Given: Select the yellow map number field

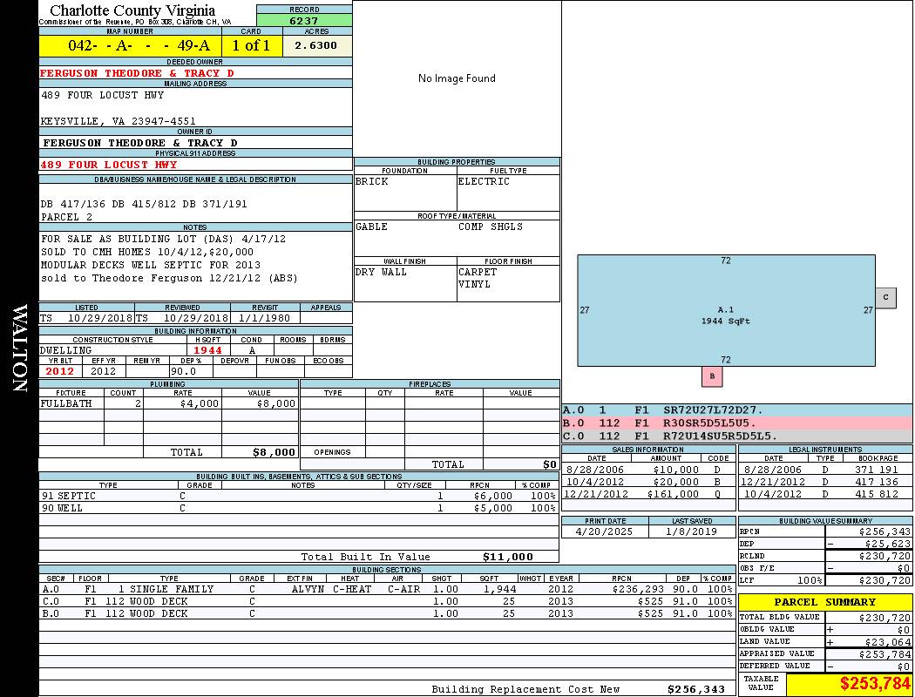Looking at the screenshot, I should tap(131, 45).
